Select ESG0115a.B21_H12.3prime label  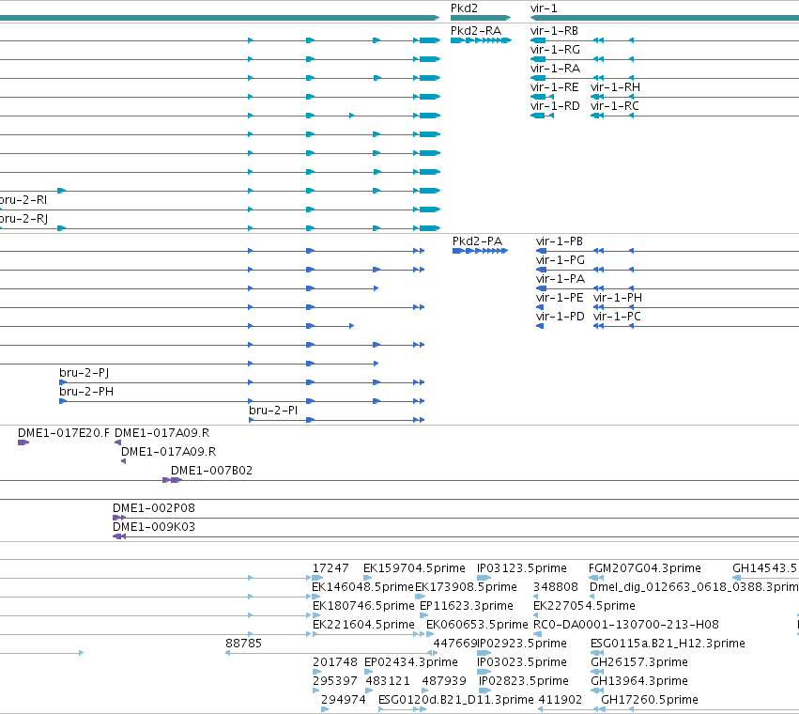click(668, 644)
